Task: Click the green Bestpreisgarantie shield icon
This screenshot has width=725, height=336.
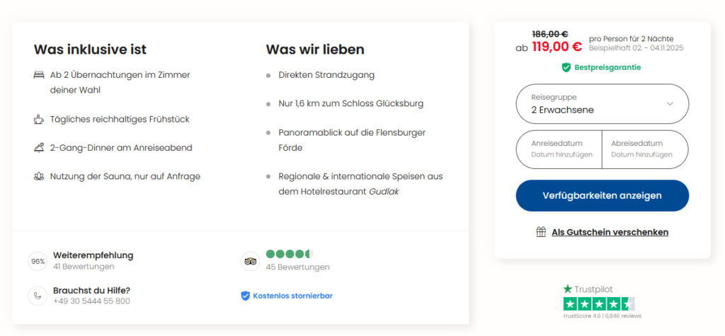Action: point(566,67)
